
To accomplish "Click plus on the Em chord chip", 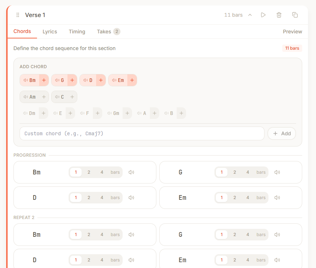I will point(132,80).
